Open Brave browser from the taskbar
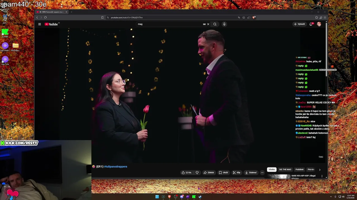 [169, 197]
